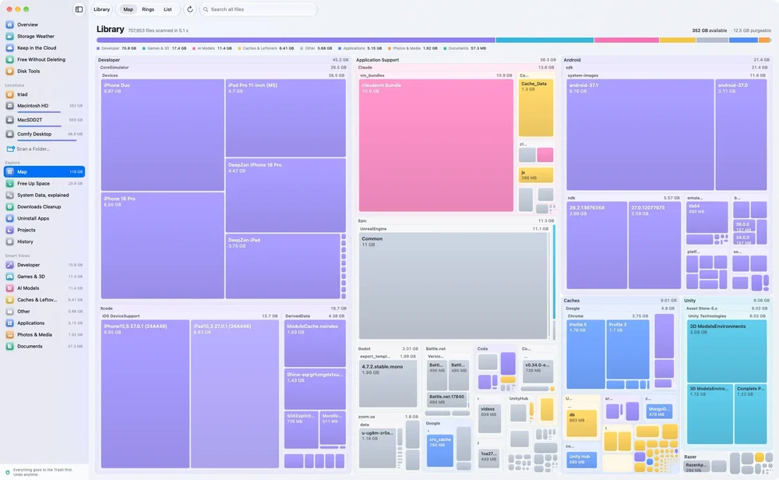Image resolution: width=779 pixels, height=480 pixels.
Task: Select Unity Hub 565 MB block
Action: pyautogui.click(x=581, y=459)
